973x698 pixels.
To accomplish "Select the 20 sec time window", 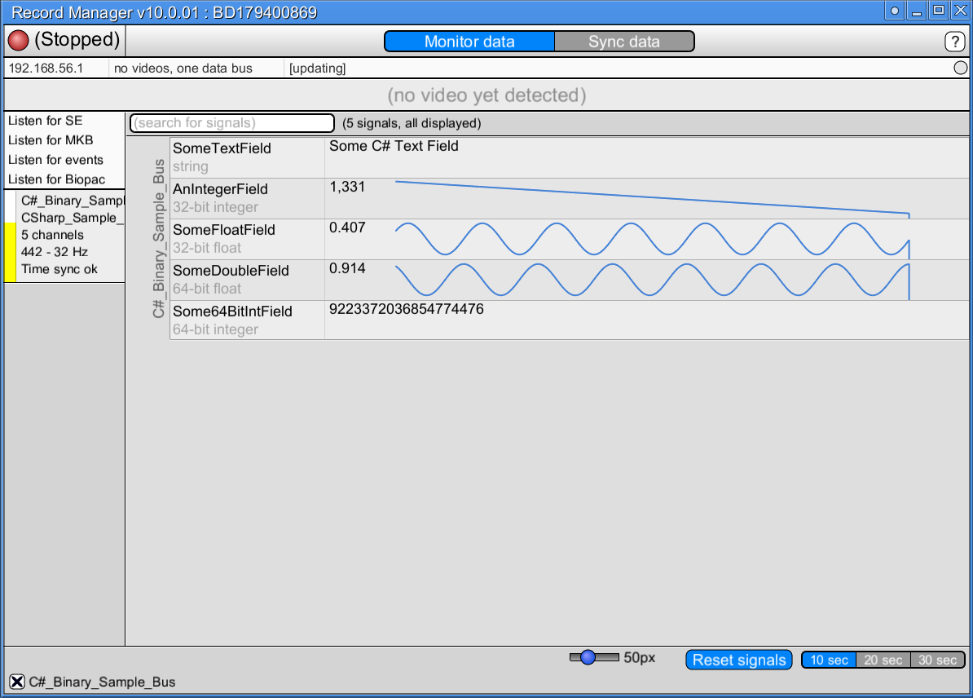I will click(x=883, y=660).
